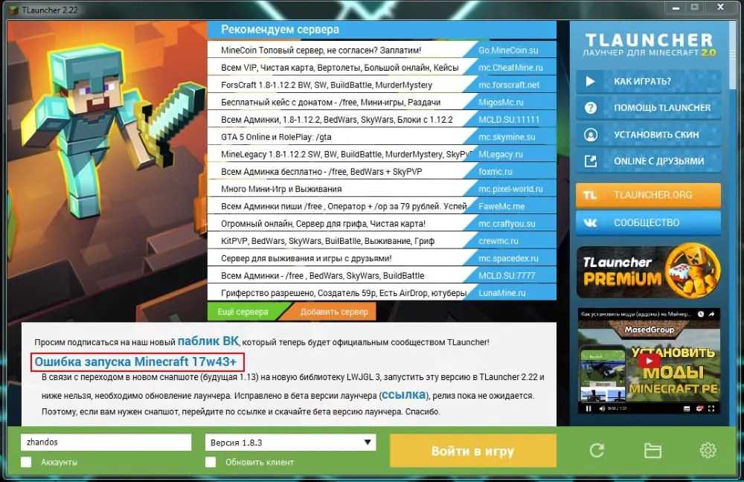Click the VK logo icon
The image size is (744, 482).
pos(590,222)
